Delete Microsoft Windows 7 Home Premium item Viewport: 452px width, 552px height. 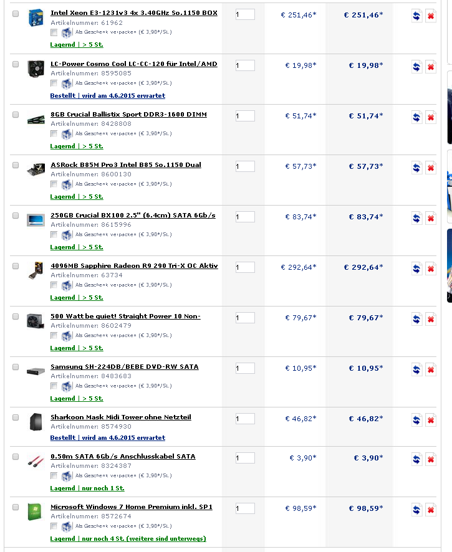[430, 510]
